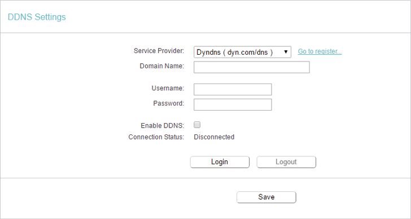The image size is (411, 219).
Task: Open the Service Provider dropdown
Action: (242, 52)
